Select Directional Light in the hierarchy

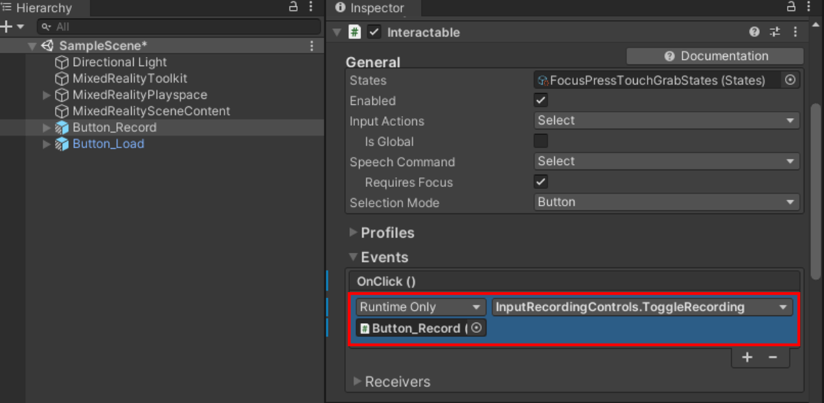click(119, 62)
